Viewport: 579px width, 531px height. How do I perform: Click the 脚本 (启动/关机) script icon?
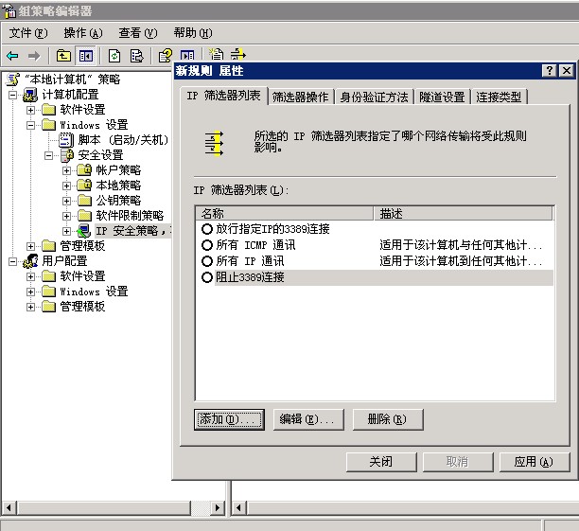point(66,140)
